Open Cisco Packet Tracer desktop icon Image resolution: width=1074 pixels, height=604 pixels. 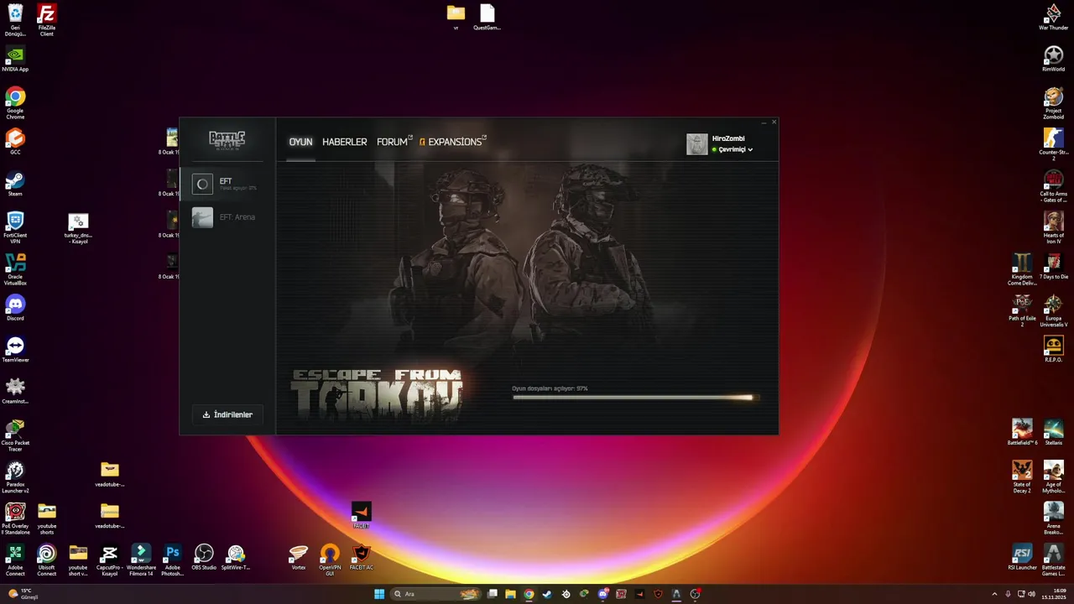[x=15, y=435]
